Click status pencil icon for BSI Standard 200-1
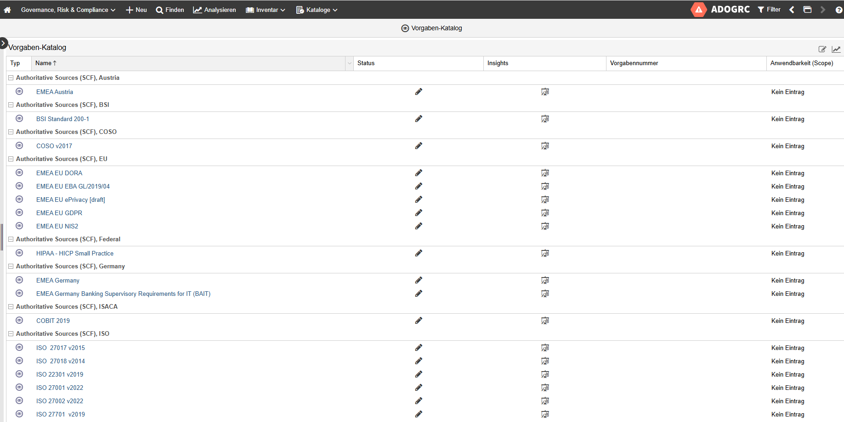The image size is (844, 422). (x=419, y=119)
